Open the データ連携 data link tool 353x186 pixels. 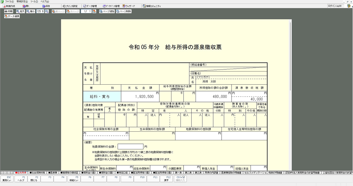coord(12,16)
